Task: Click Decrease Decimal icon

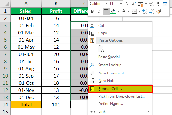Action: tap(152, 11)
